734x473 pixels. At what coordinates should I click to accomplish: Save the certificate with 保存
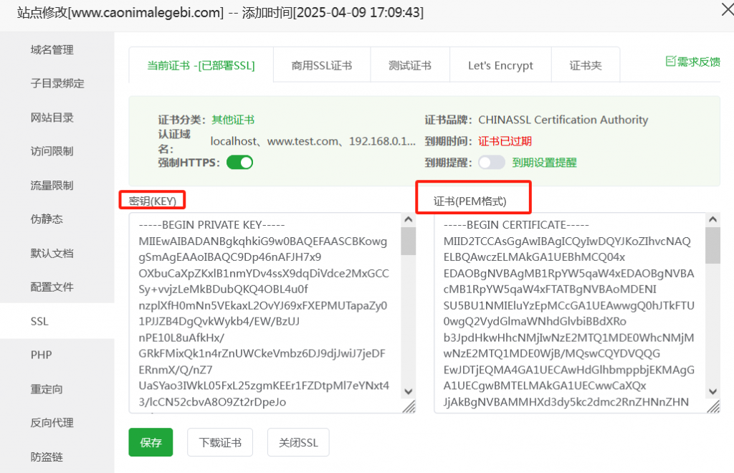click(151, 442)
